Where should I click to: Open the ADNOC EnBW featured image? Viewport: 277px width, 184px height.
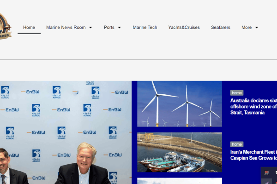[x=66, y=132]
